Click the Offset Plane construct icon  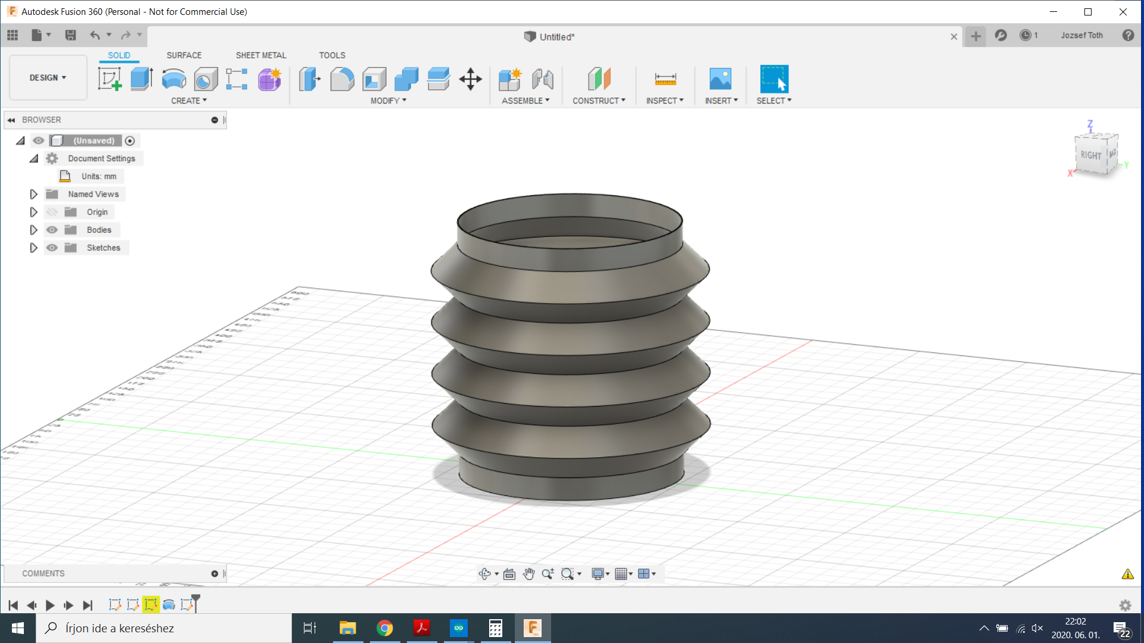[x=599, y=79]
